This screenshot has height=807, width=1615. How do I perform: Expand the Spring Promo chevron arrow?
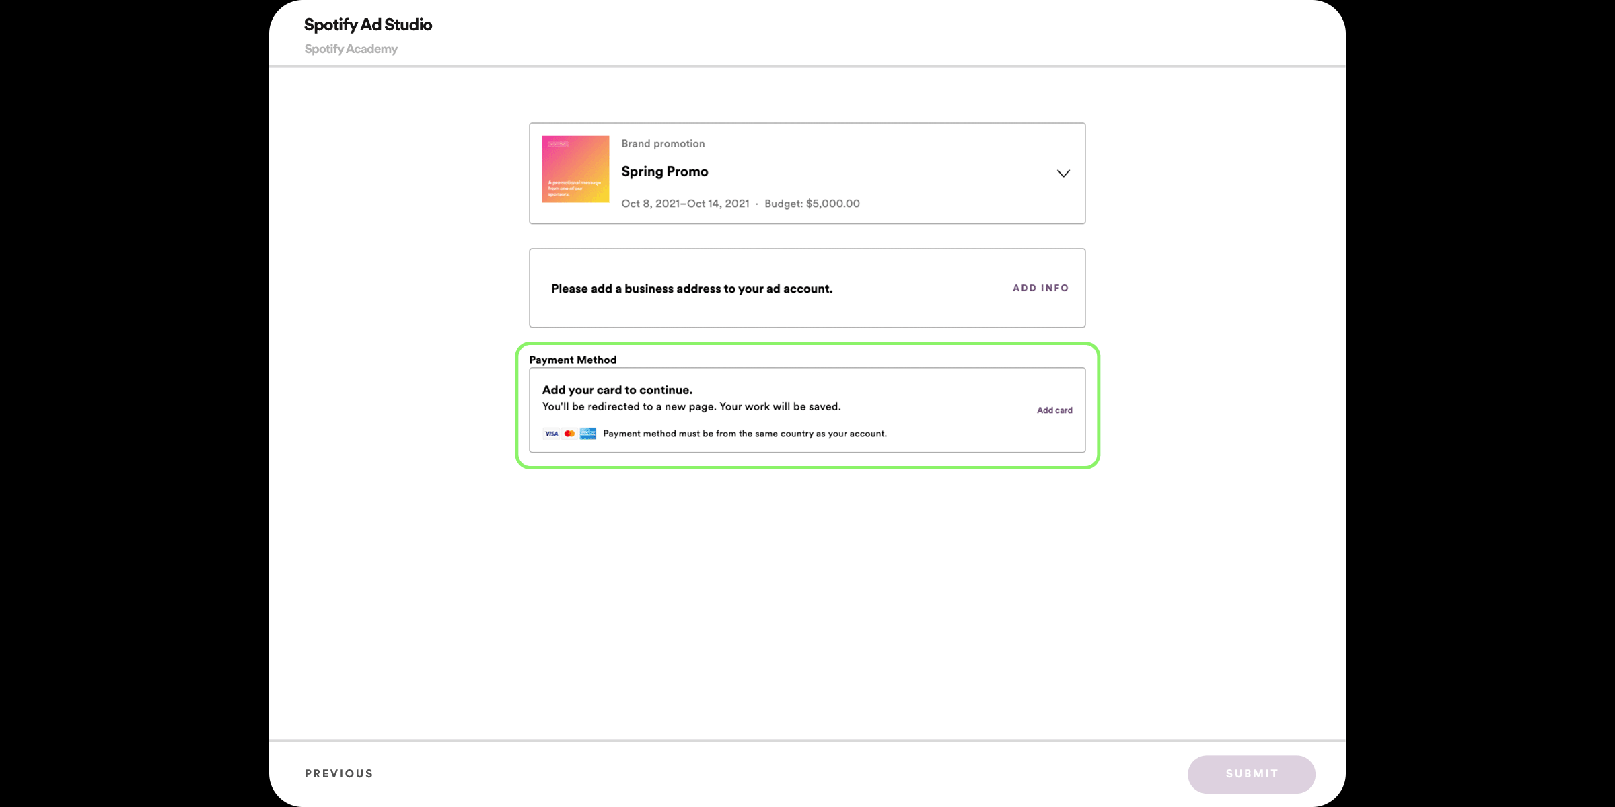[1063, 174]
